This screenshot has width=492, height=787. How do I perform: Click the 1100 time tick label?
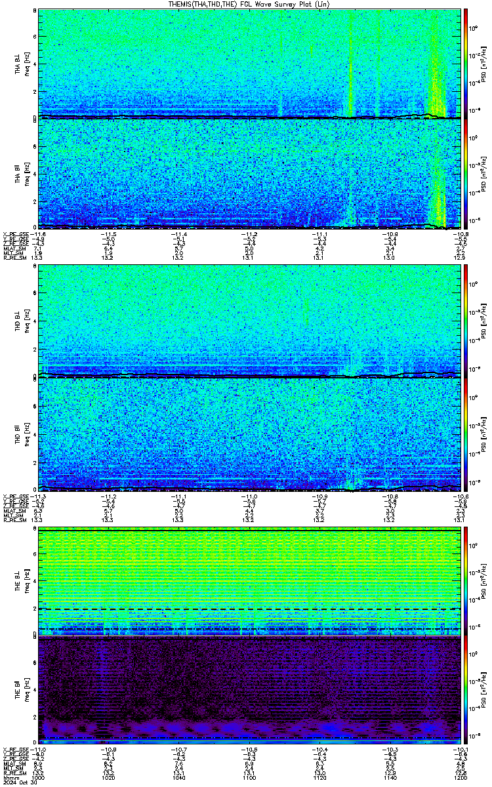[x=249, y=777]
